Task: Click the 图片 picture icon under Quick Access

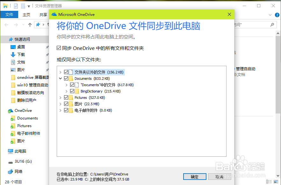Action: click(13, 70)
